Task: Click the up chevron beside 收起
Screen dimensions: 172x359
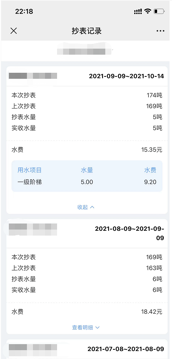Action: tap(92, 207)
